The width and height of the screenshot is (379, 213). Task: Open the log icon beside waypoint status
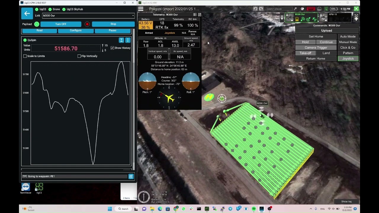tap(131, 176)
